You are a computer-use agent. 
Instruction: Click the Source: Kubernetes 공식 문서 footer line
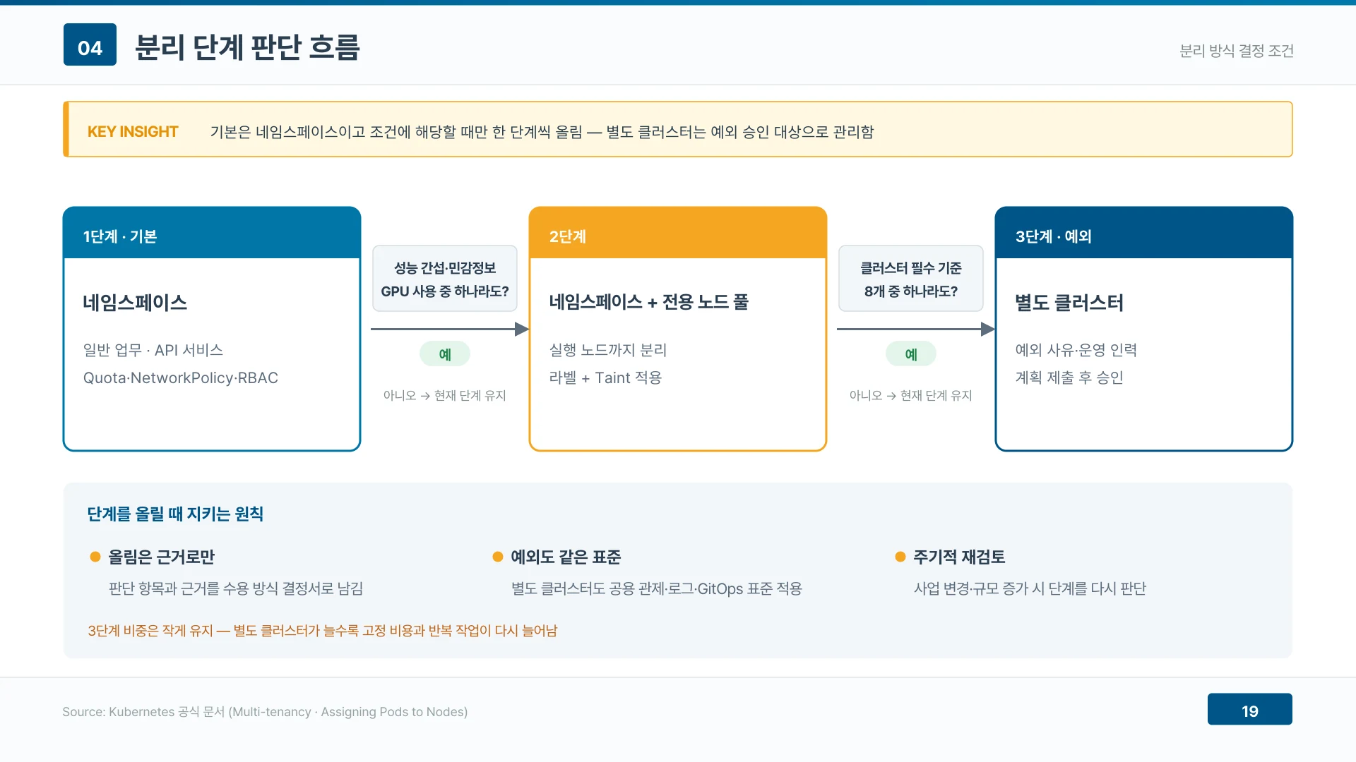[x=265, y=712]
